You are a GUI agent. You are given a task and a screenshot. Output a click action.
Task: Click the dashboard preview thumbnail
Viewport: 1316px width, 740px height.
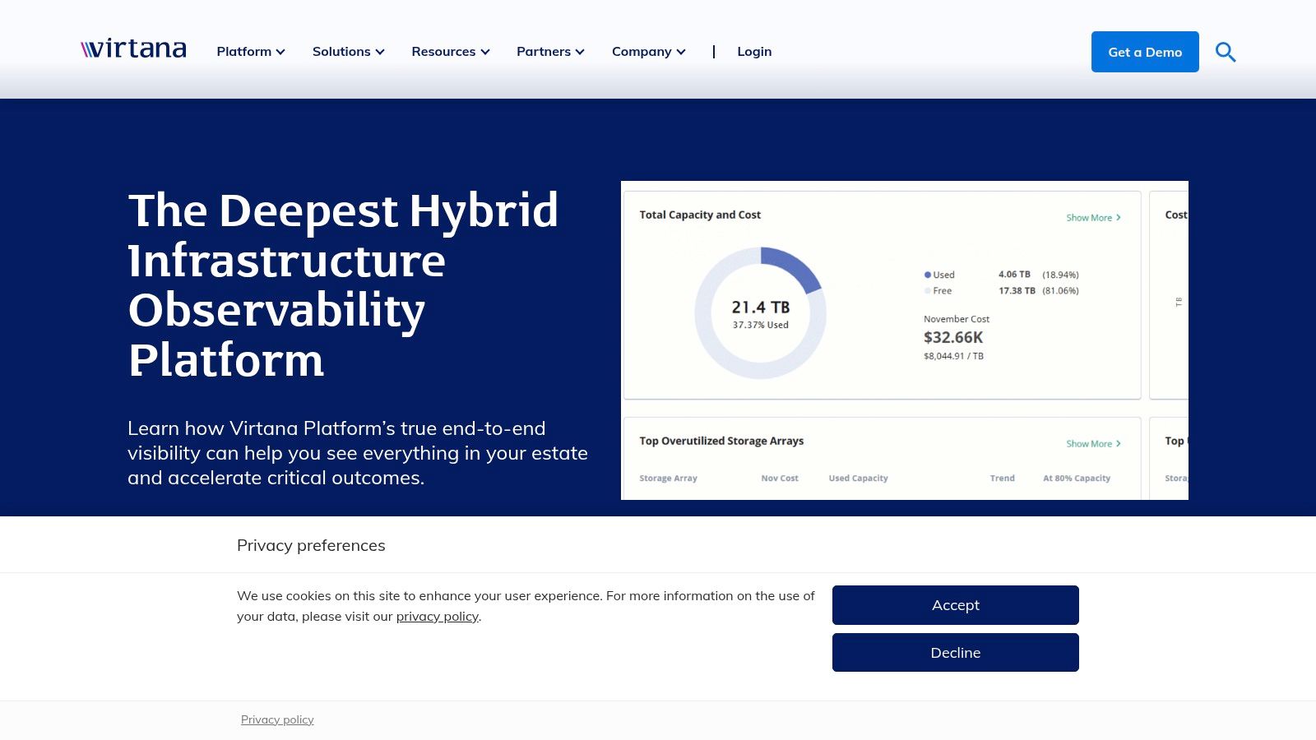pos(905,340)
